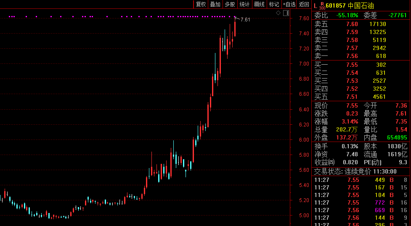Click the R300 index badge icon

(322, 6)
